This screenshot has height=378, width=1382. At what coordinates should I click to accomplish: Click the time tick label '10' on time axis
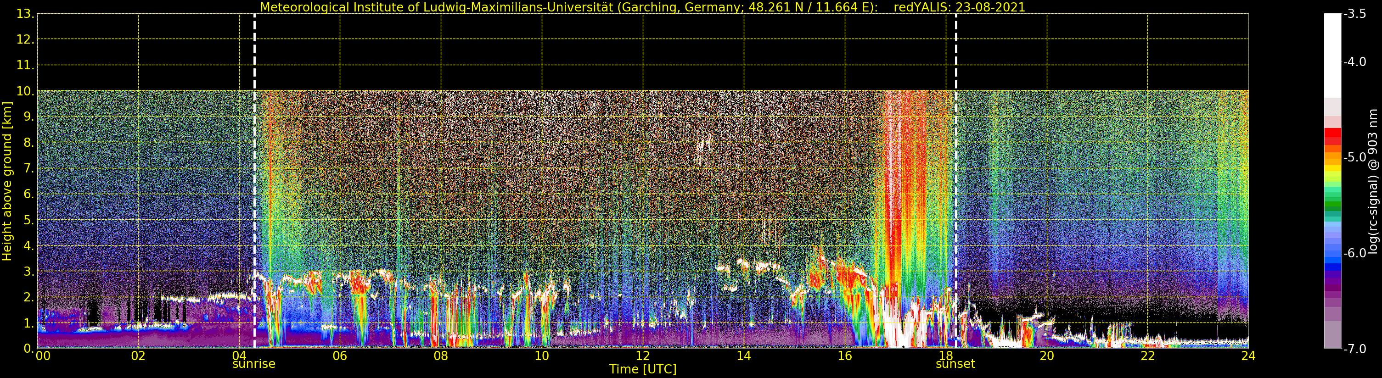point(542,356)
